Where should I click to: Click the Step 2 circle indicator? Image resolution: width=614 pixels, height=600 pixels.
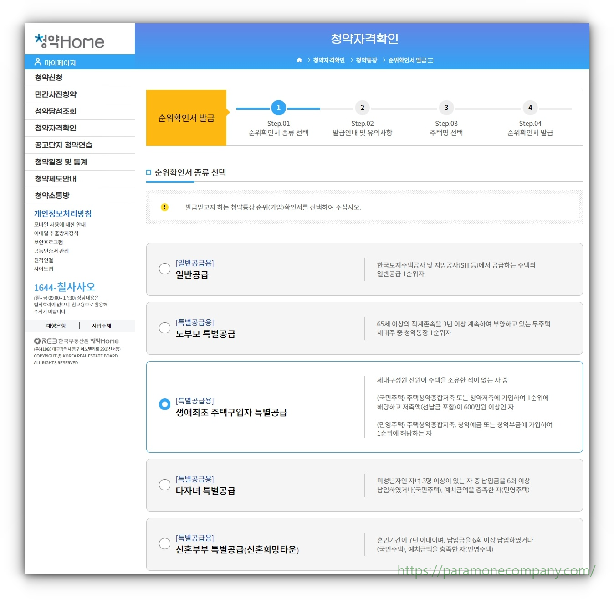362,108
